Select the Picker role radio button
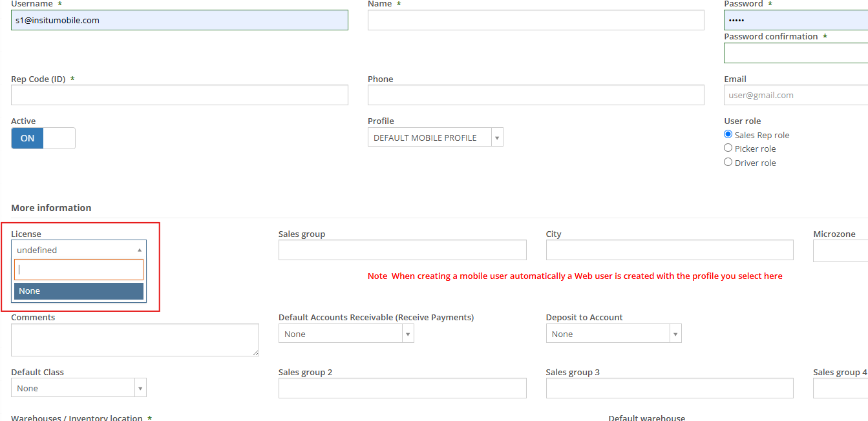The height and width of the screenshot is (421, 868). coord(728,149)
